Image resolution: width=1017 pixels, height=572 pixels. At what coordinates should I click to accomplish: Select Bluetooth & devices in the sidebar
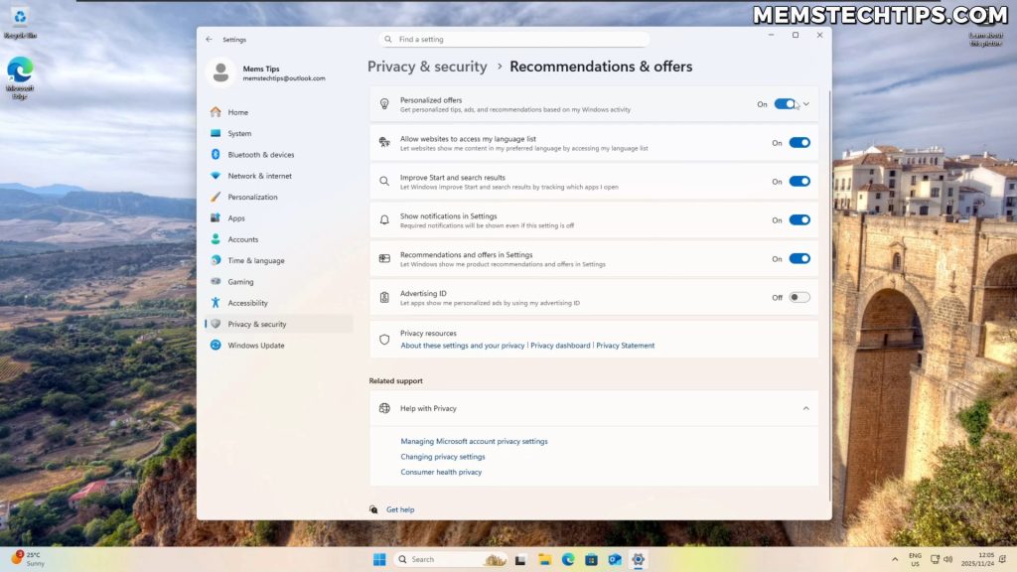coord(258,154)
